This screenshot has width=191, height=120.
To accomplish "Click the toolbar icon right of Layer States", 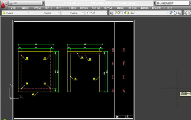I will click(186, 13).
